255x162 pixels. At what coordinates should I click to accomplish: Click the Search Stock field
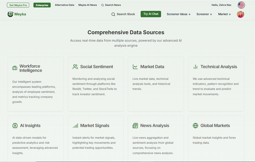click(x=123, y=14)
